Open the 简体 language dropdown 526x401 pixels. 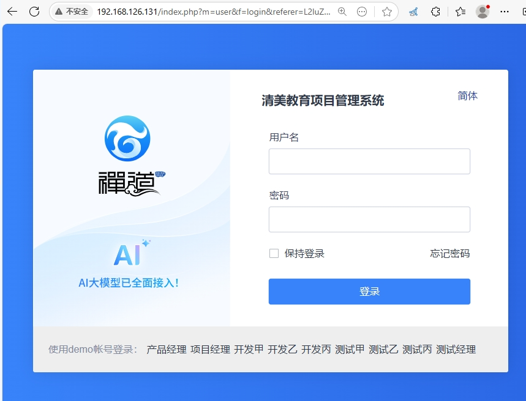467,96
